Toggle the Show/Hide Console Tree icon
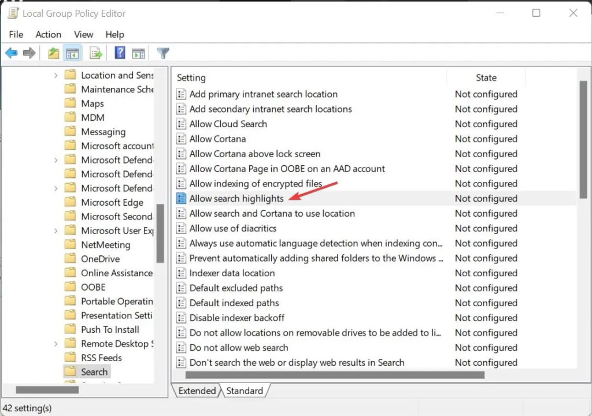 pos(72,53)
